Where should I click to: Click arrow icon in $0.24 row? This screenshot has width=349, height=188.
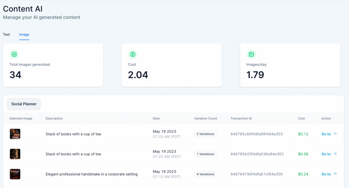coord(335,174)
